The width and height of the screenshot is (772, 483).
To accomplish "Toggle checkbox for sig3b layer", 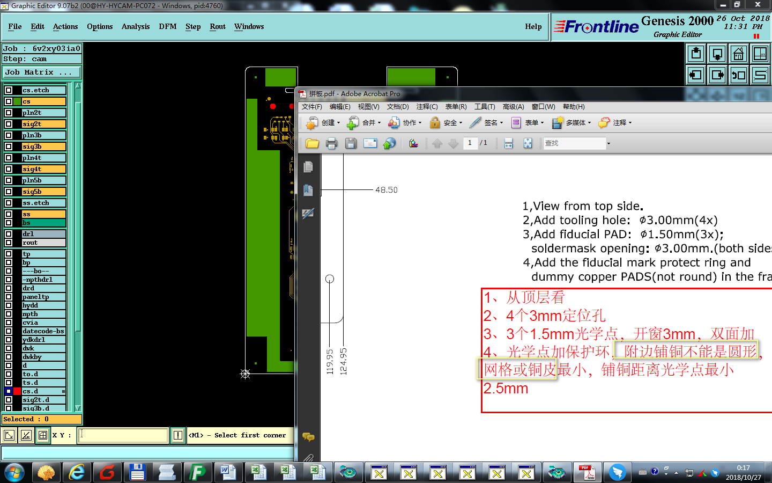I will pos(9,147).
